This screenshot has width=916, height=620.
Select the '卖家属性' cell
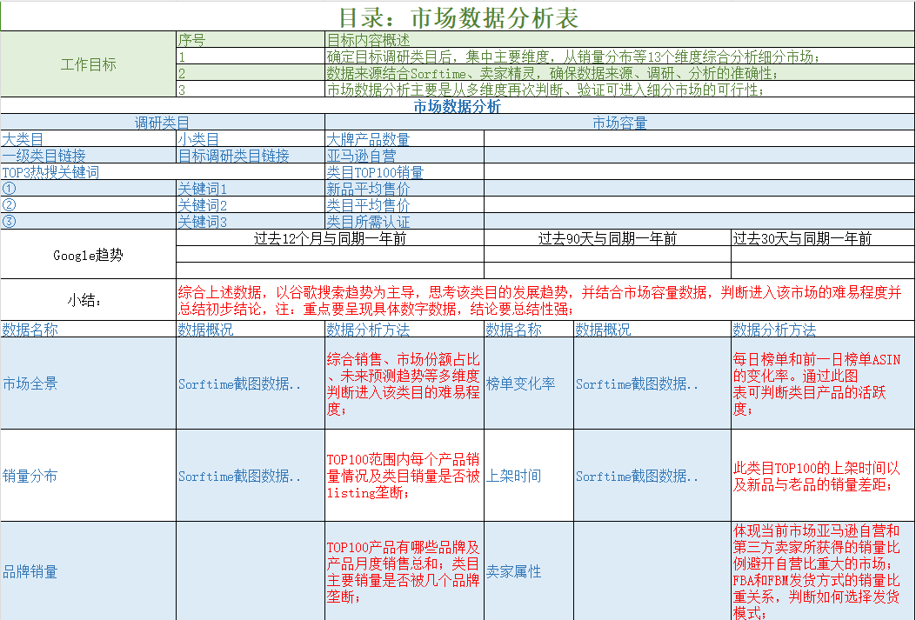529,571
